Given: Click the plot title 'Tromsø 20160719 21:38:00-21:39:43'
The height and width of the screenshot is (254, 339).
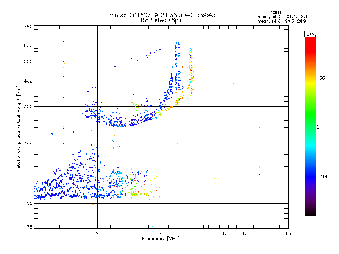Looking at the screenshot, I should pyautogui.click(x=161, y=15).
